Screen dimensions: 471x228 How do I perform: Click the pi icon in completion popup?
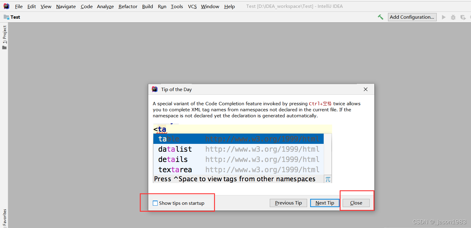[x=328, y=179]
